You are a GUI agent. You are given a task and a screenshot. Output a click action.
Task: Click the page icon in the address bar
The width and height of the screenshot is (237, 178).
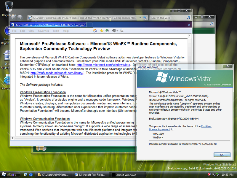tap(30, 18)
